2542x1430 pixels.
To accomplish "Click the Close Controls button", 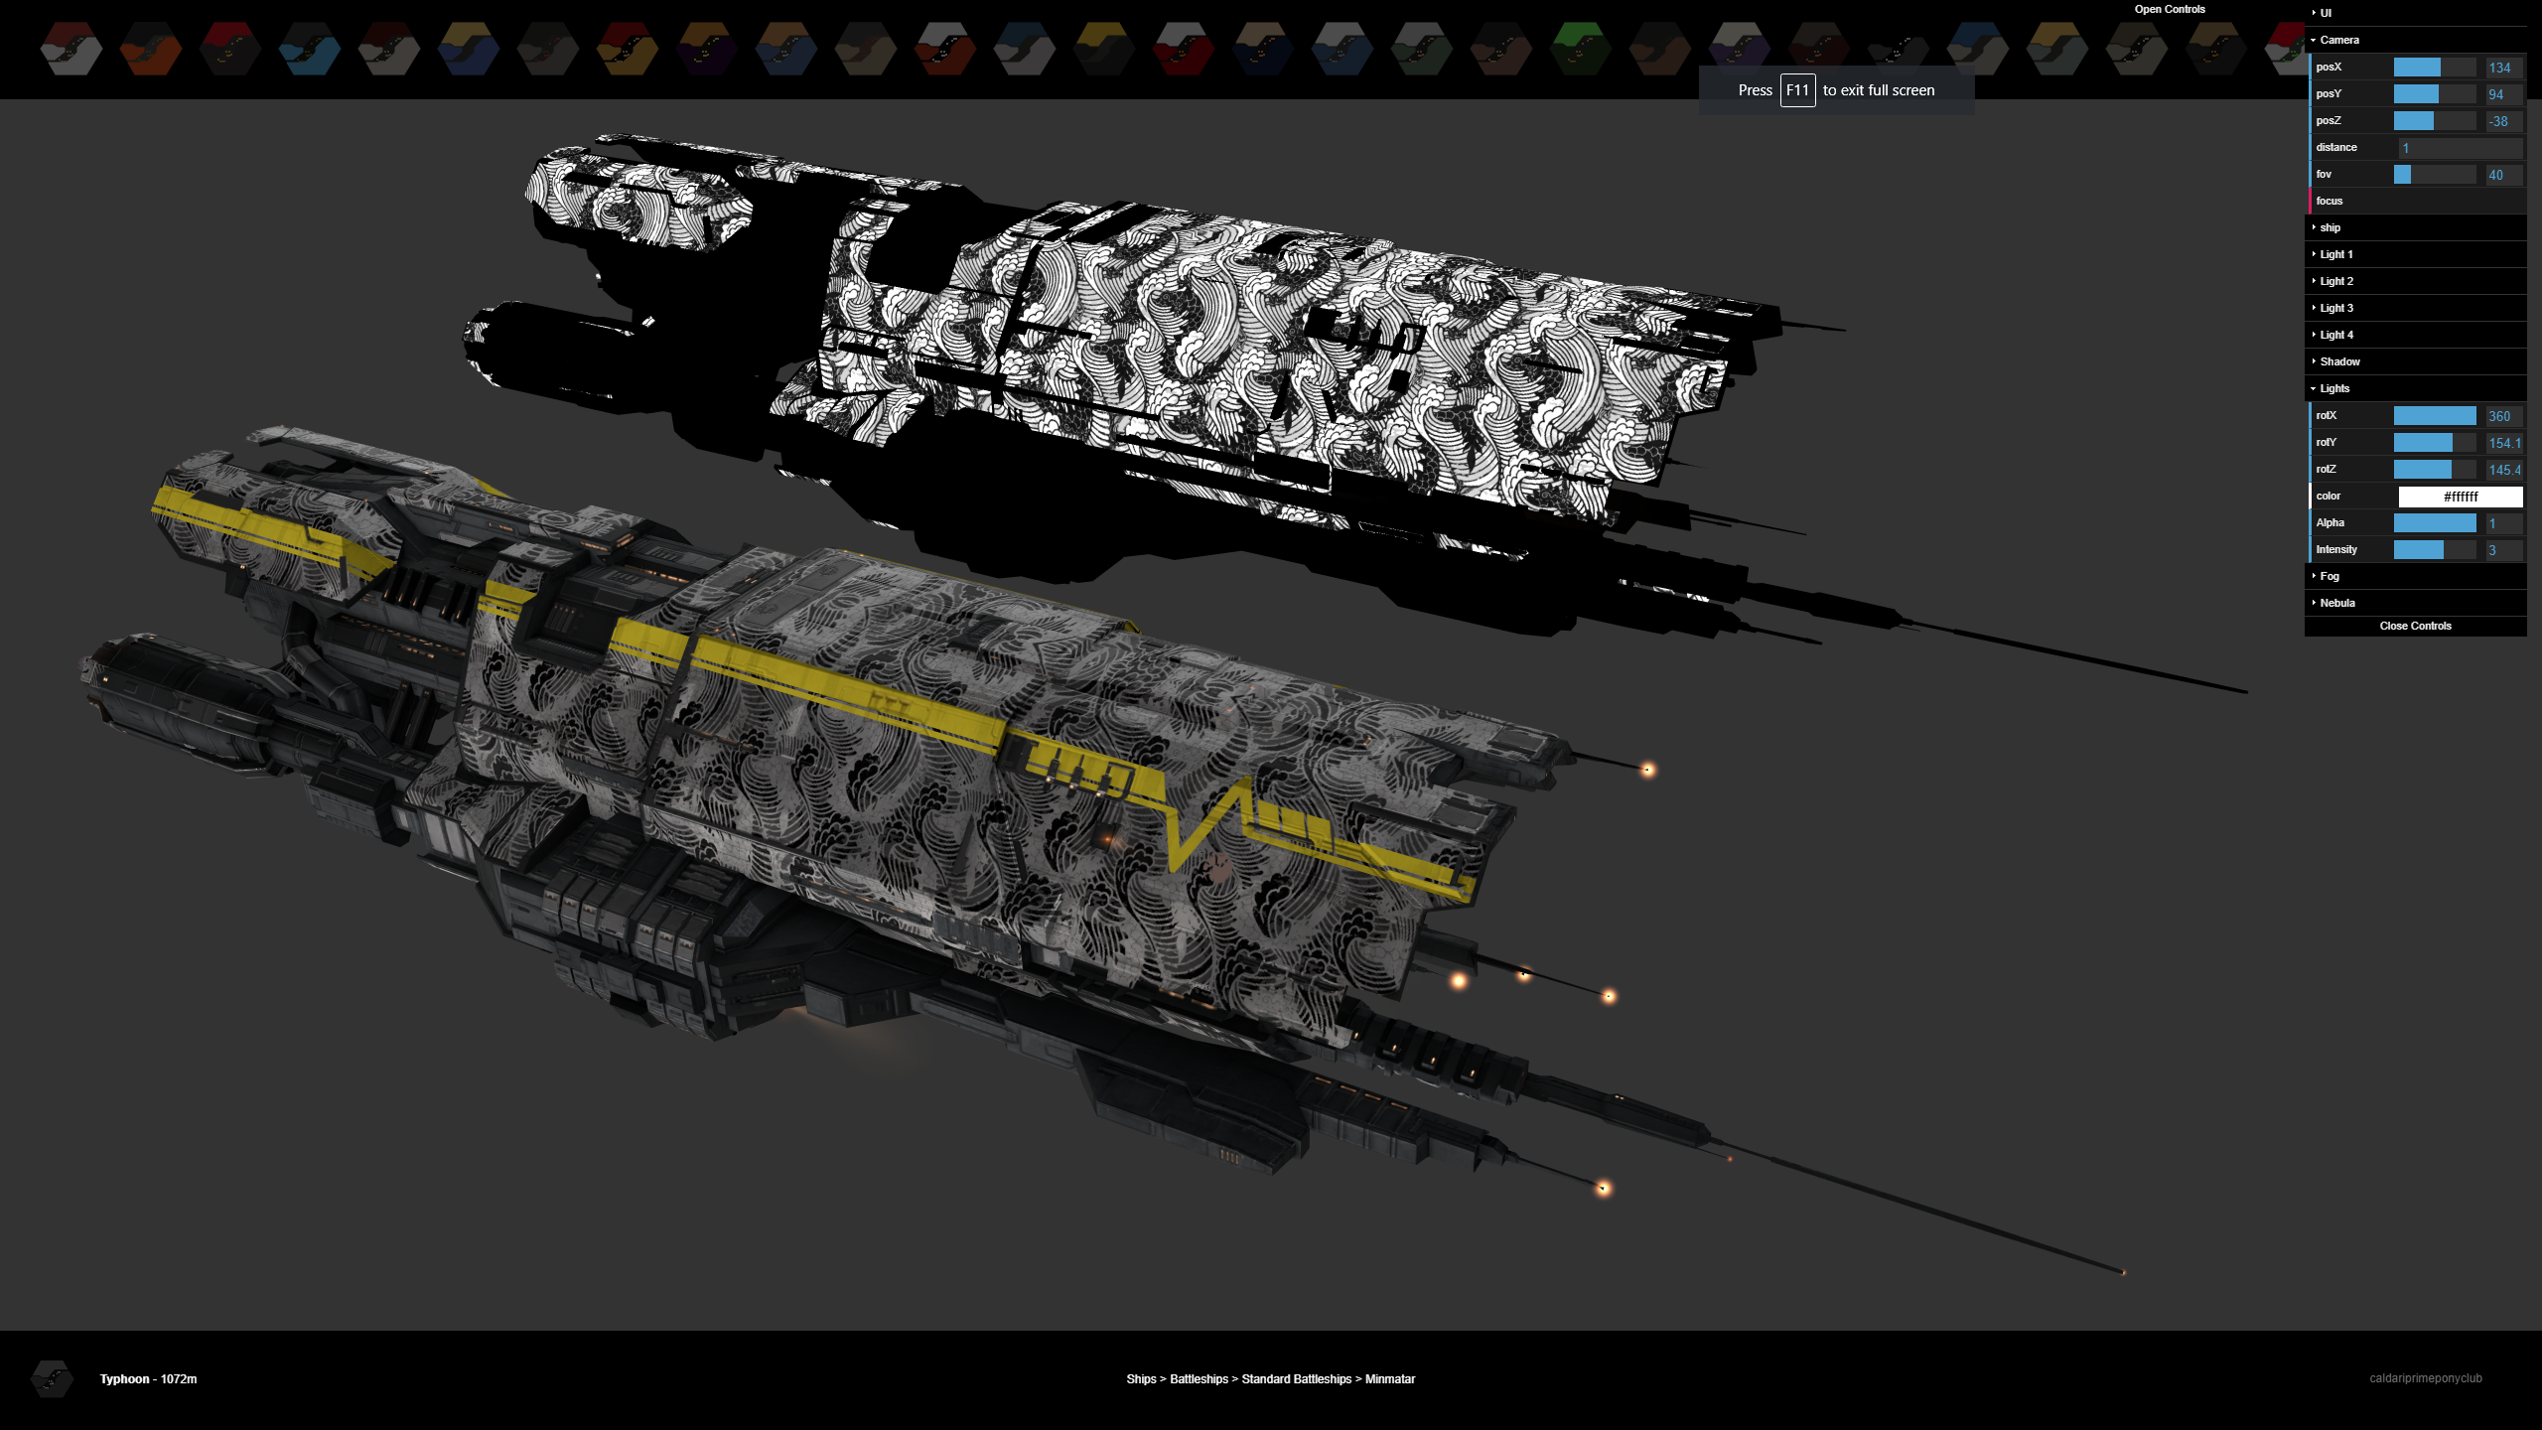I will pos(2415,626).
